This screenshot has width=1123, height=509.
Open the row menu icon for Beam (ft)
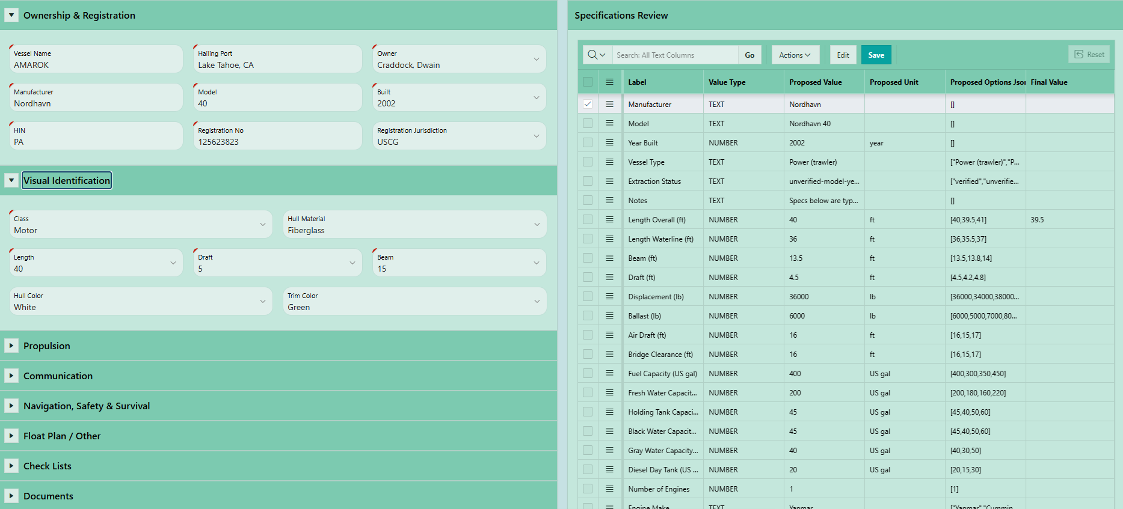point(609,258)
